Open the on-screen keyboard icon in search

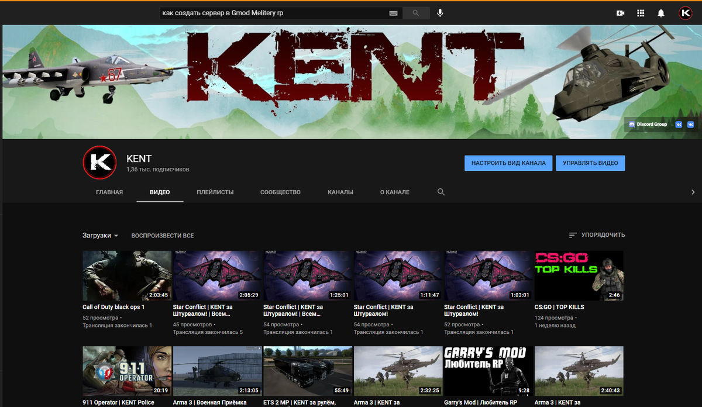[393, 13]
